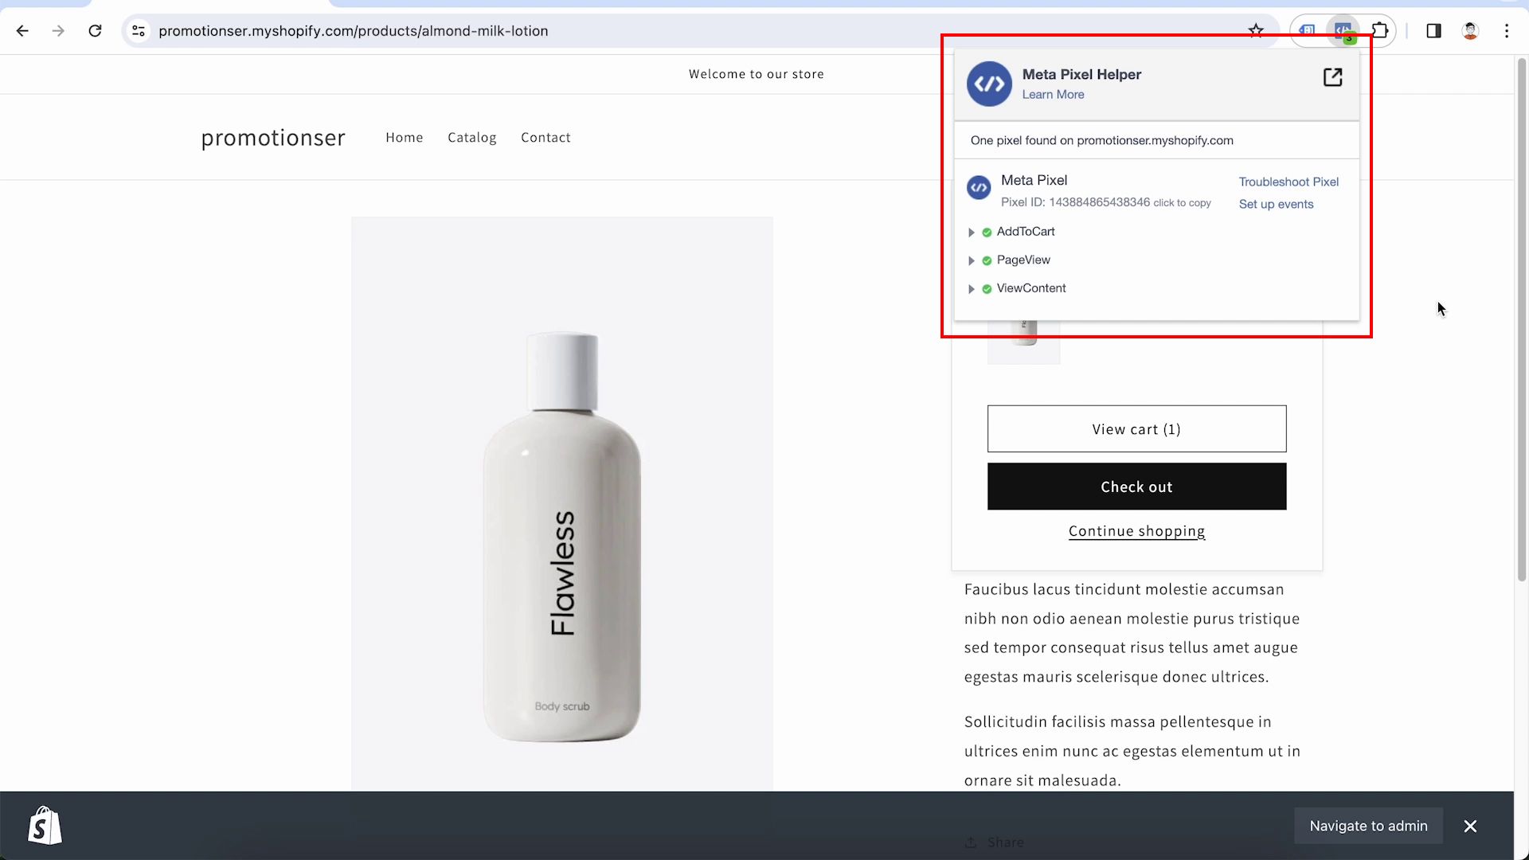
Task: Click the AddToCart event label
Action: click(x=1026, y=231)
